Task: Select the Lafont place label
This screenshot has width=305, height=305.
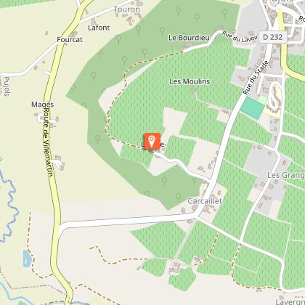Action: pyautogui.click(x=99, y=28)
